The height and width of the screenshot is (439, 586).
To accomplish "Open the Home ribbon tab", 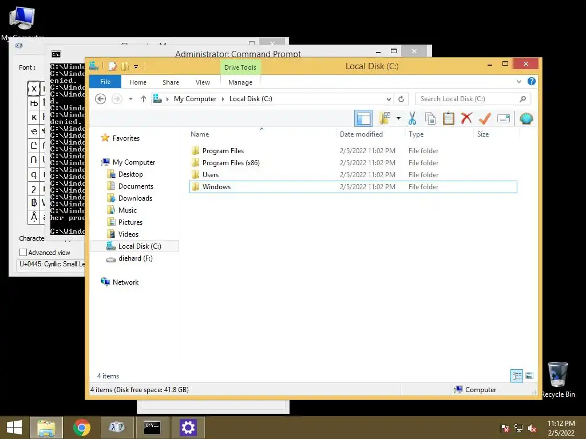I will point(138,82).
